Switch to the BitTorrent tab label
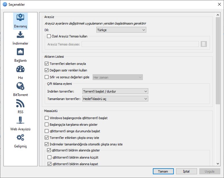 coord(20,95)
